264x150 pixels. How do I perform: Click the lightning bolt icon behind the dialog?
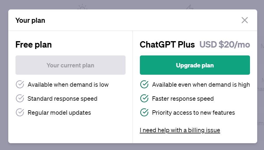[x=190, y=7]
